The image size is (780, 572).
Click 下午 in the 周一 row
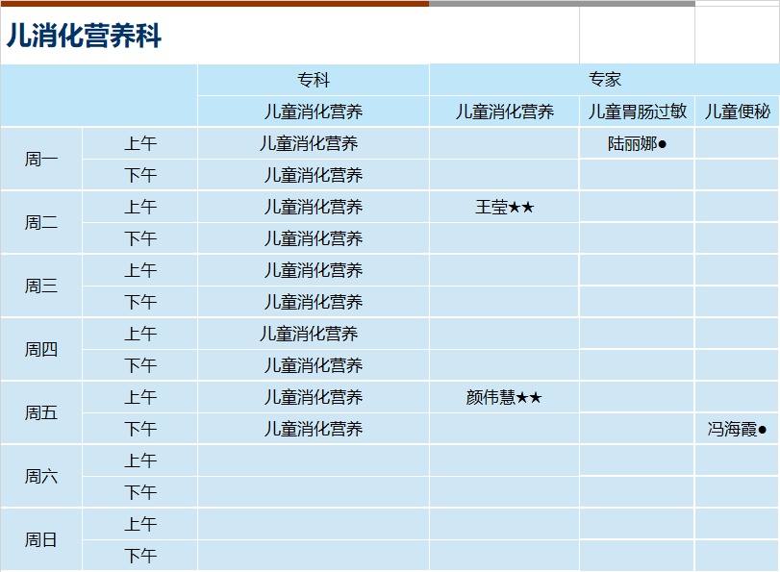click(140, 175)
